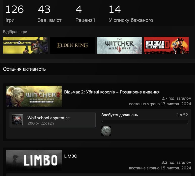
Task: Click the Відібрані ігри label
Action: pos(15,32)
